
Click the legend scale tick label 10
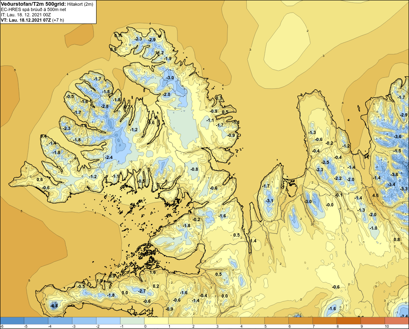click(x=387, y=327)
